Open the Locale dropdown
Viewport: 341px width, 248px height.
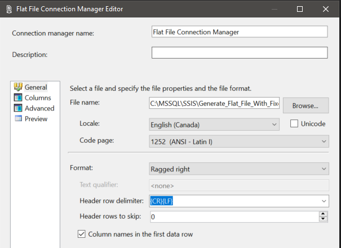(x=274, y=125)
